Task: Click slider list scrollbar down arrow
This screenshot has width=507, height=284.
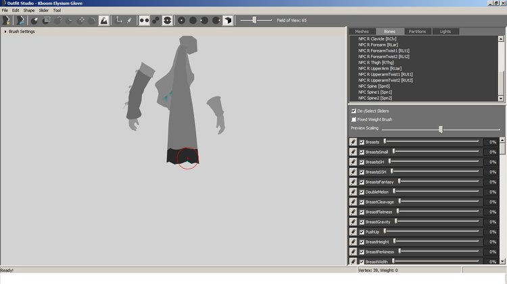Action: pyautogui.click(x=502, y=262)
